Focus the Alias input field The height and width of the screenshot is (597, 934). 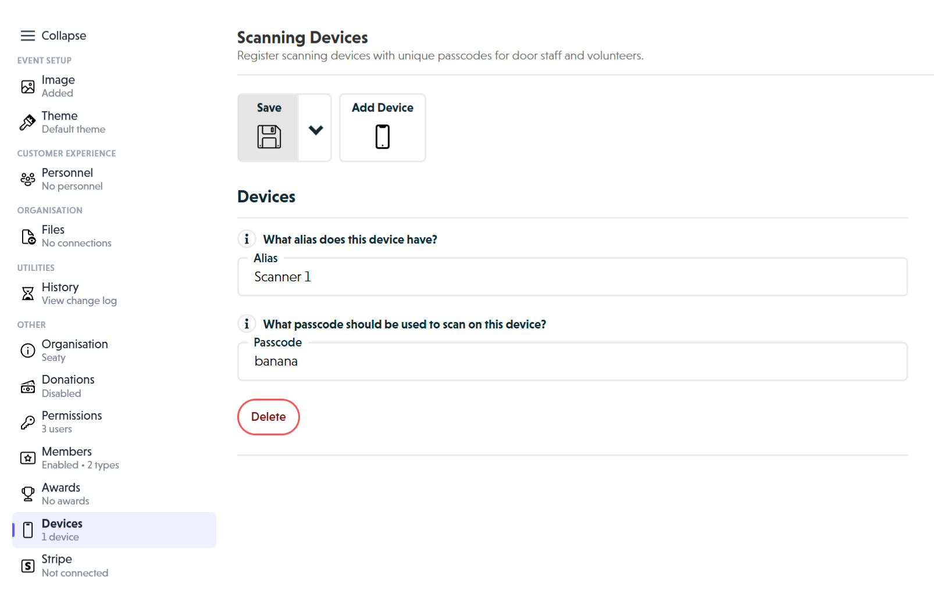coord(572,277)
